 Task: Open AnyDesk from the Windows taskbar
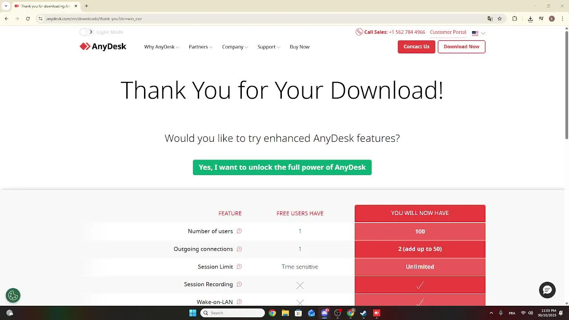coord(377,313)
